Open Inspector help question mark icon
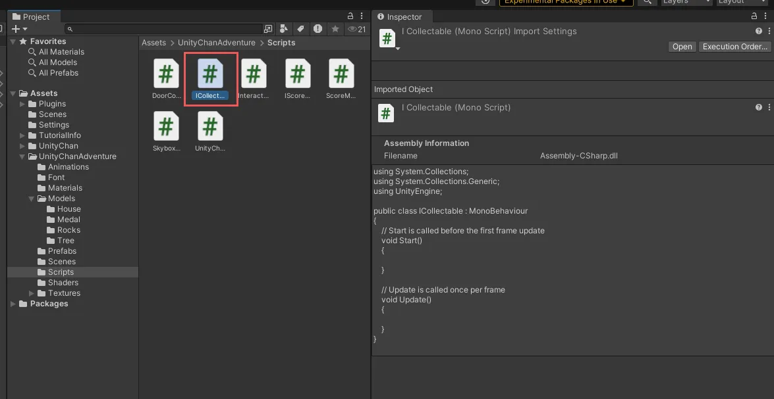This screenshot has height=399, width=774. click(758, 31)
